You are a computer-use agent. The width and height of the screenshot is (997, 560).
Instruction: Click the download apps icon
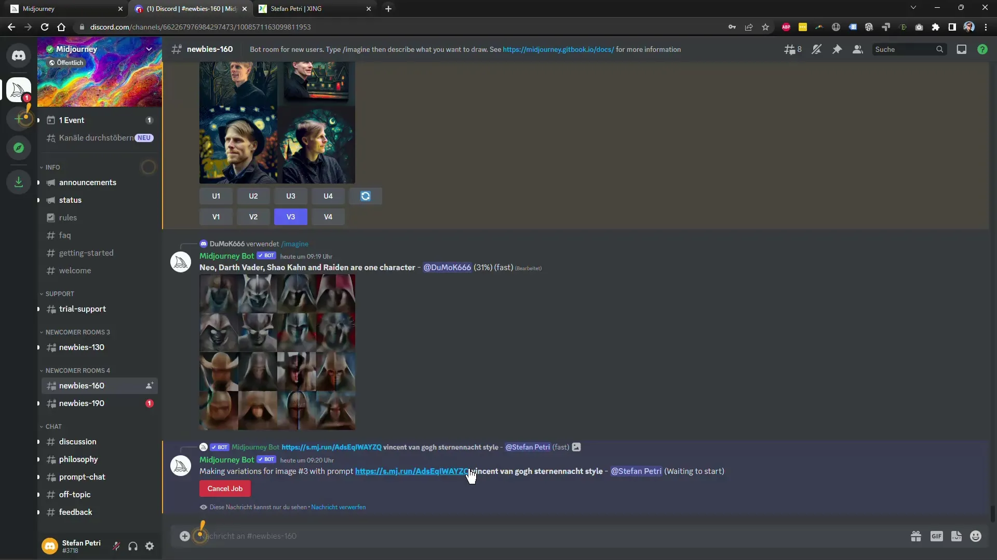coord(19,182)
